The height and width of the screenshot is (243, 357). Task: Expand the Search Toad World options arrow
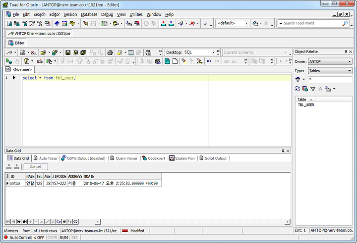pos(281,23)
